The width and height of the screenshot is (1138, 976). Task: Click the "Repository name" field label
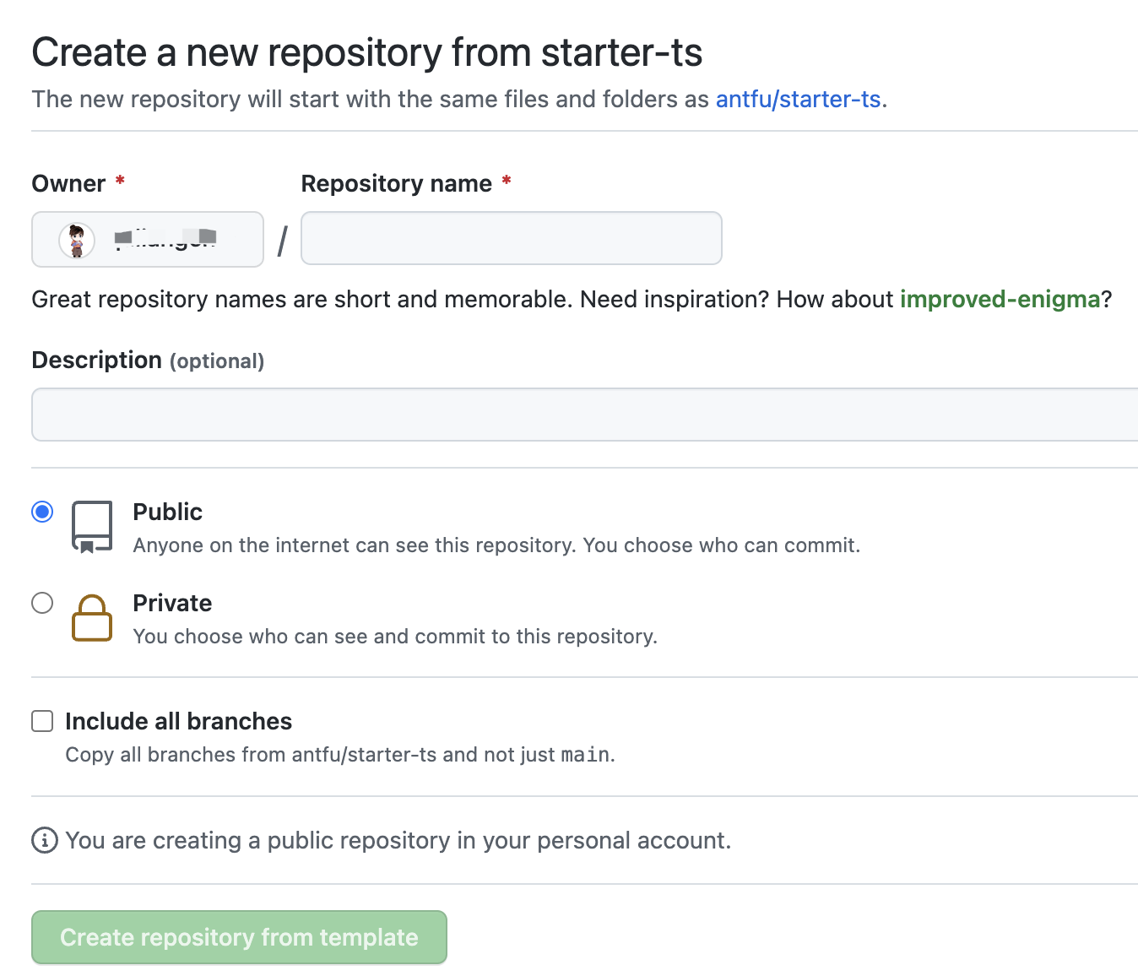tap(396, 184)
